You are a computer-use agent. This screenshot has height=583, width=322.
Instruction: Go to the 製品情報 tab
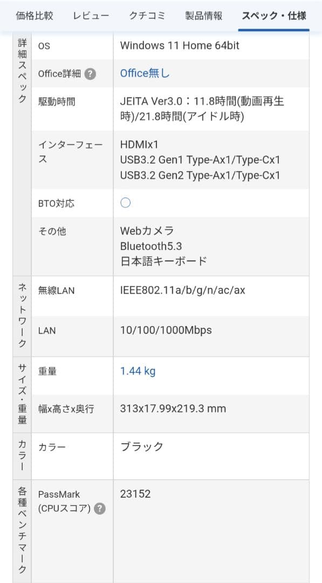tap(203, 16)
